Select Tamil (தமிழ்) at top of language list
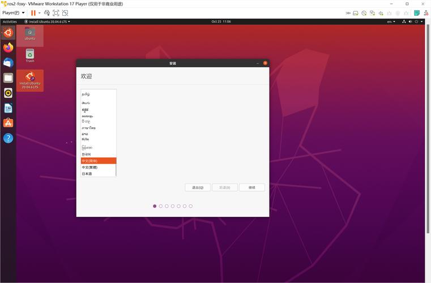This screenshot has height=283, width=431. [x=99, y=95]
